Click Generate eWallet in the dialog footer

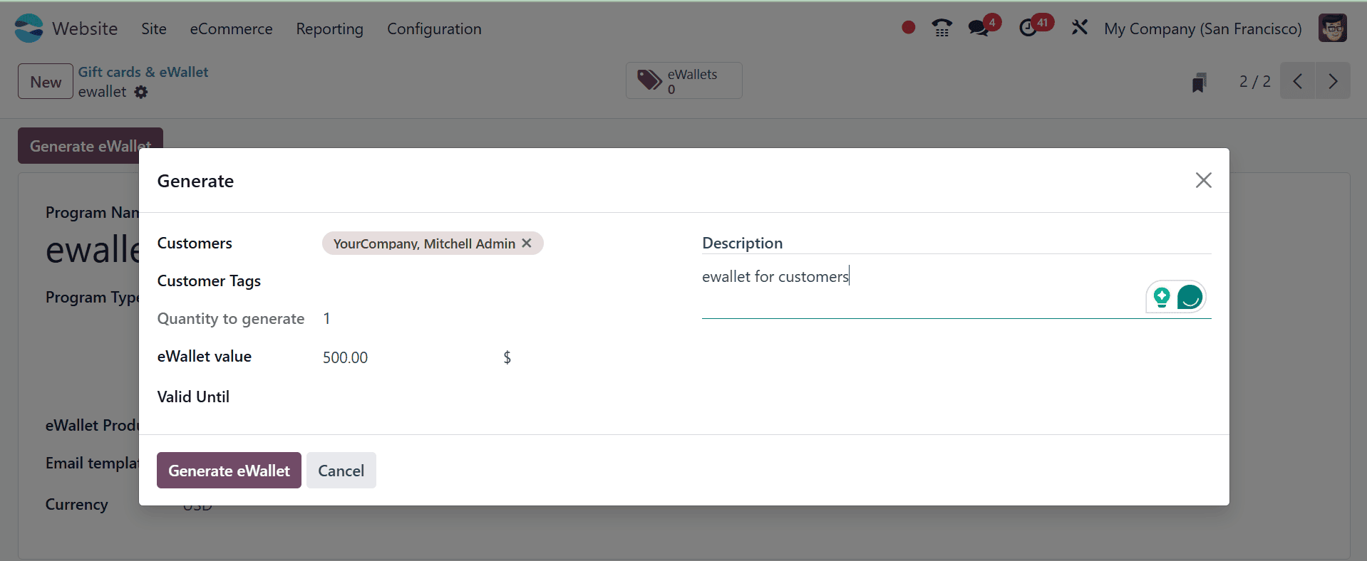coord(229,470)
